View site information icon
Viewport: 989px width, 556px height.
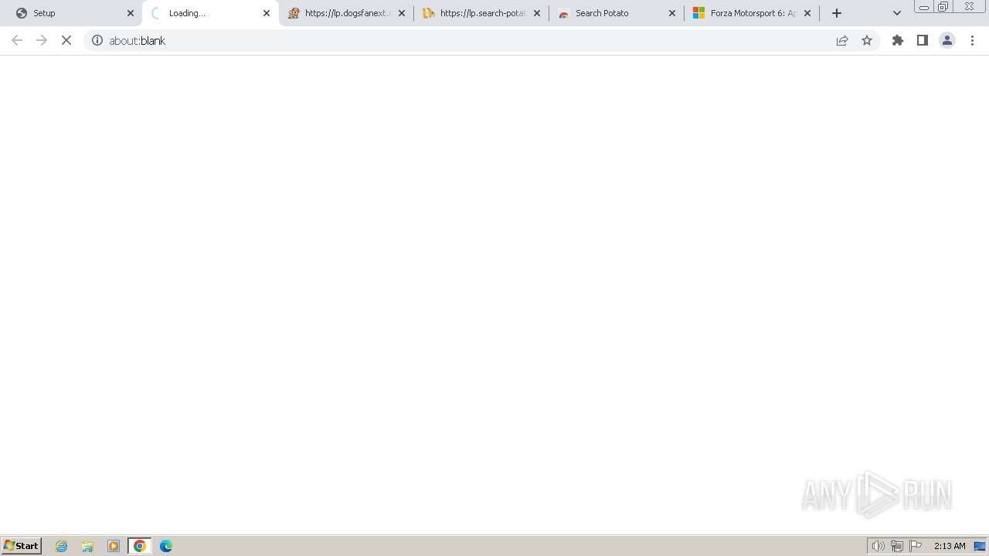[x=97, y=40]
